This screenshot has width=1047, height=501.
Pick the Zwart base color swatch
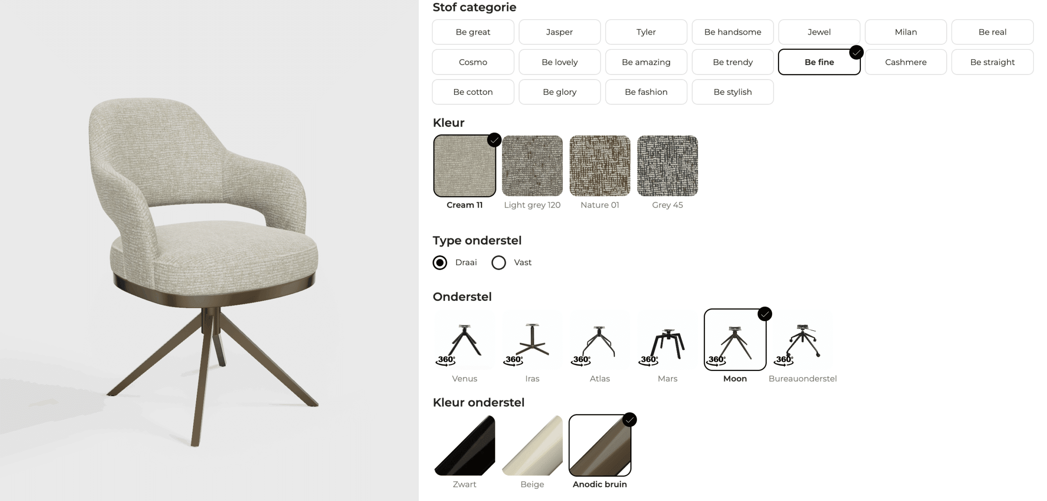point(465,445)
